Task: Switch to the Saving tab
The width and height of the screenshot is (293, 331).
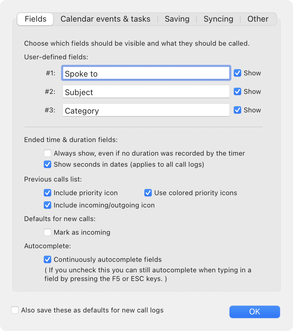Action: (x=177, y=19)
